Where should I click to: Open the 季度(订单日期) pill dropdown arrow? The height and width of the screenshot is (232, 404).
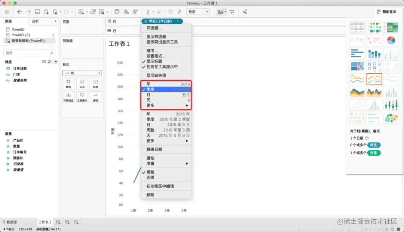[x=178, y=21]
